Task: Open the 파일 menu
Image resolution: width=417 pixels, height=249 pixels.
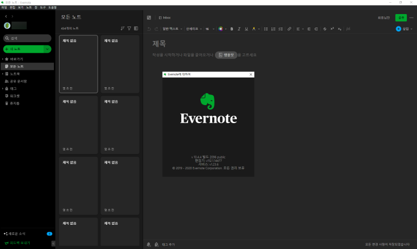Action: click(4, 7)
